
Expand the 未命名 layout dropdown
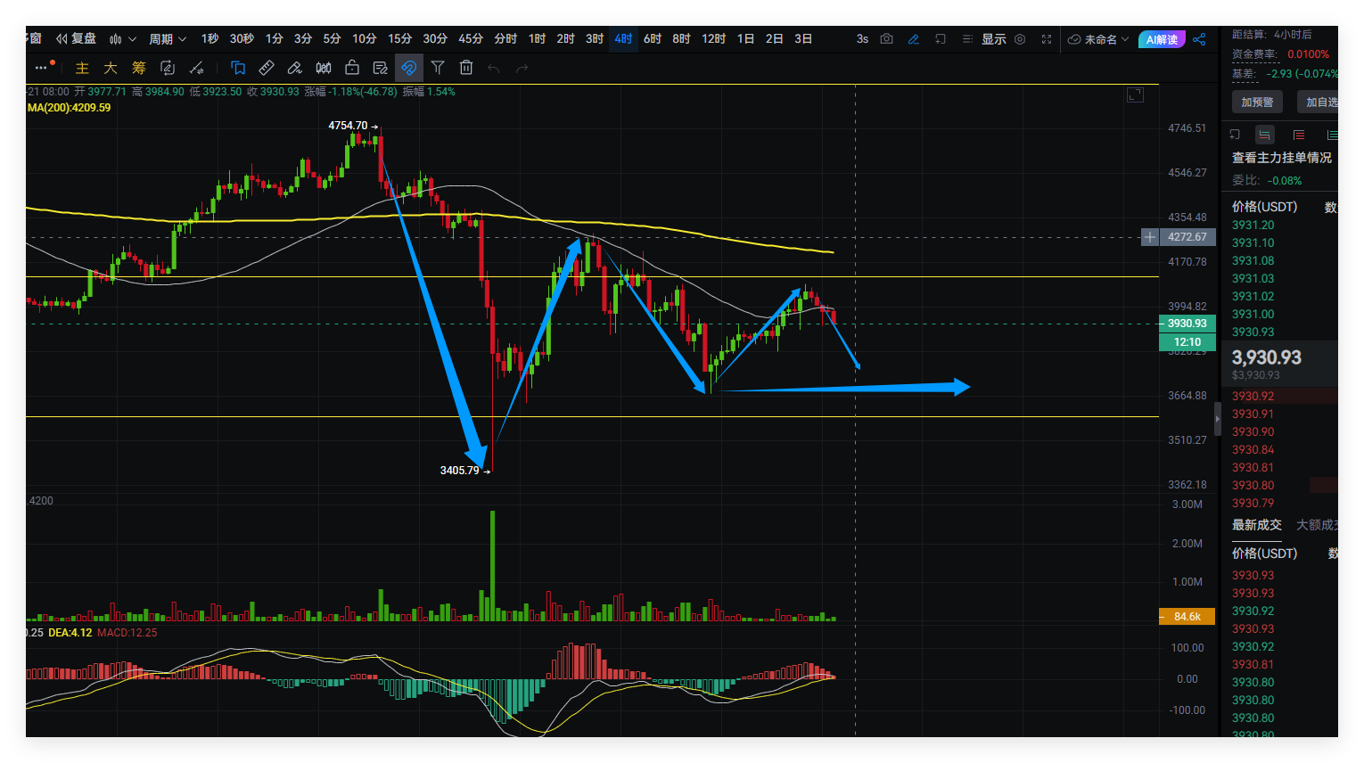point(1098,39)
